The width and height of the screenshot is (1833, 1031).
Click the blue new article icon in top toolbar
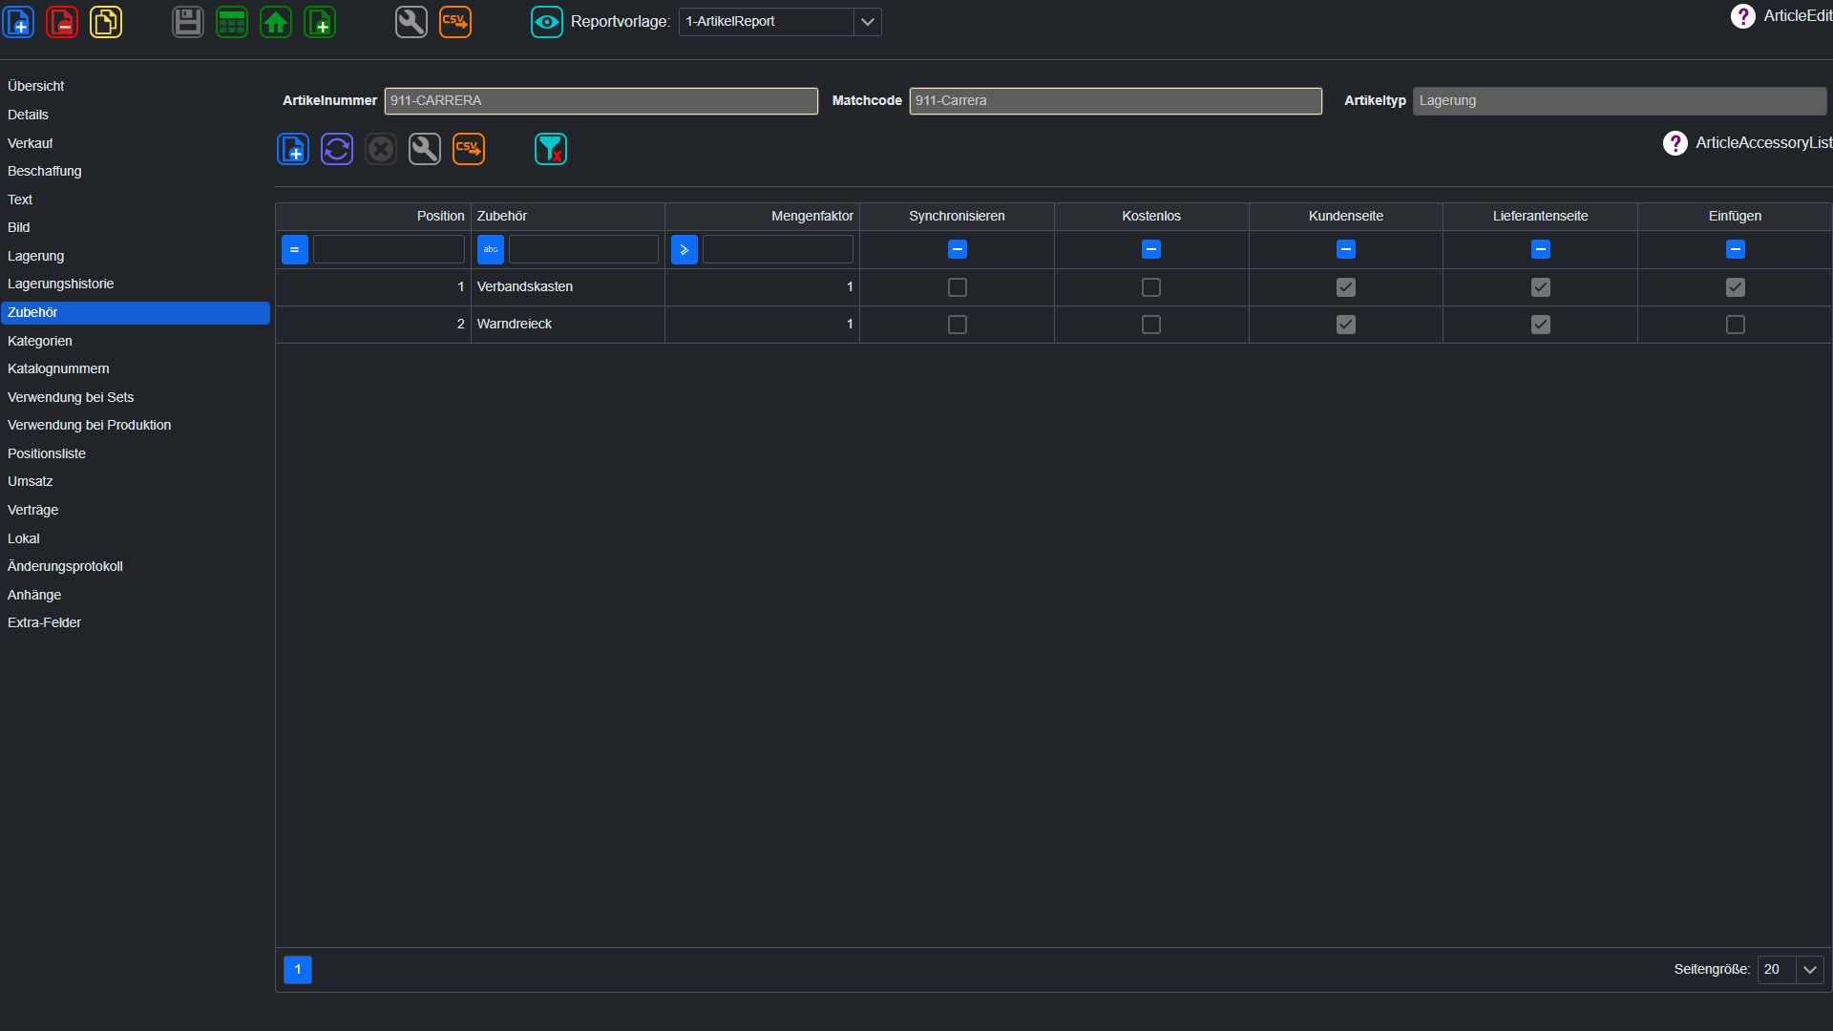coord(18,22)
